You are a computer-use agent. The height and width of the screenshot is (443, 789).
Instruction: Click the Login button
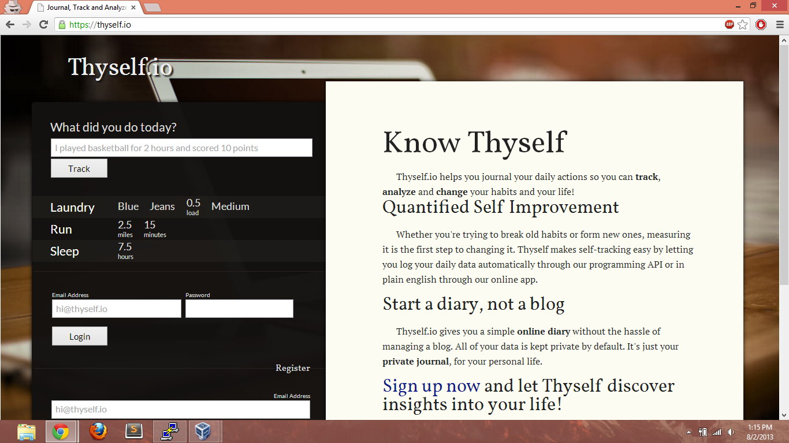pos(80,336)
